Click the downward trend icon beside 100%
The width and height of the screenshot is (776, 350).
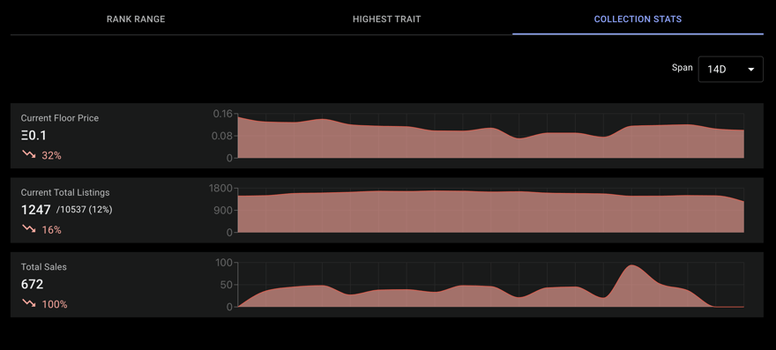pos(29,303)
